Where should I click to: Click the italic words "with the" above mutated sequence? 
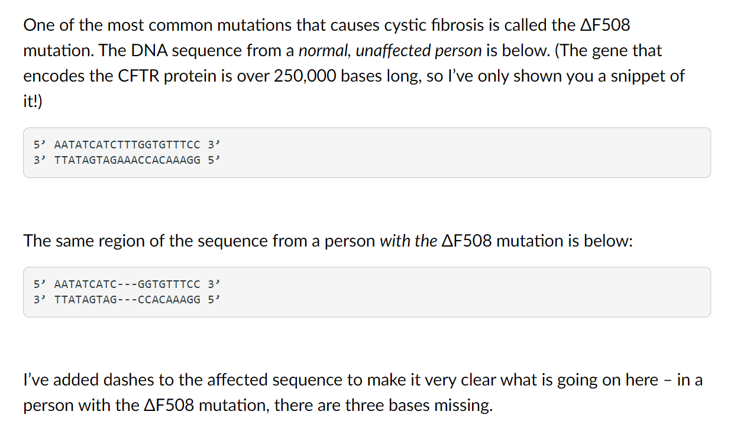click(x=408, y=241)
